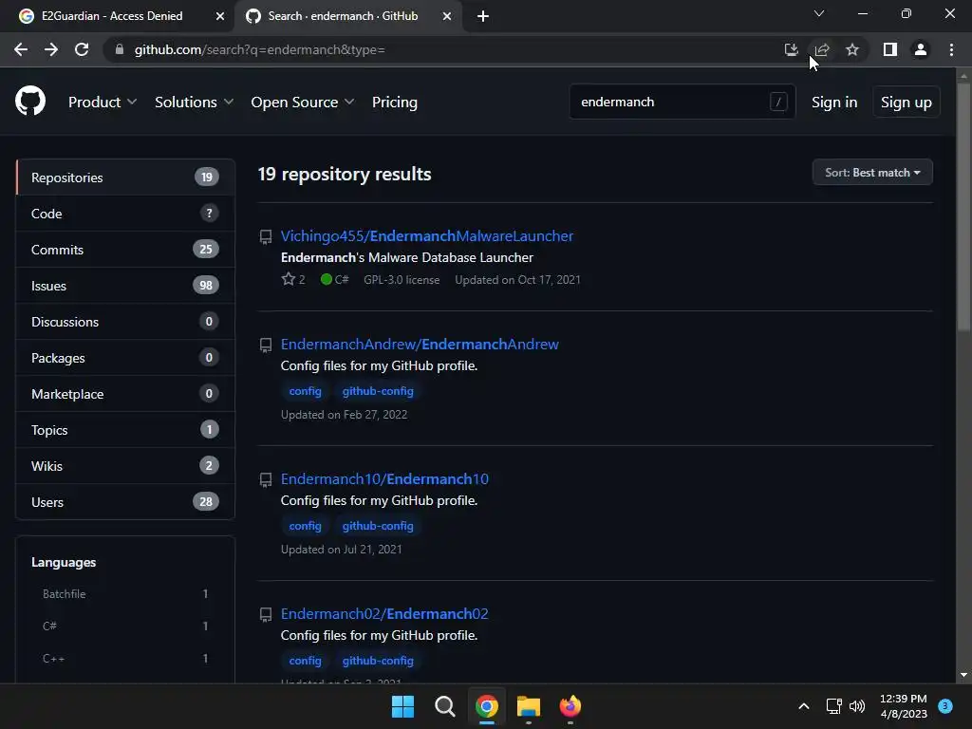The width and height of the screenshot is (972, 729).
Task: Show hidden system tray icons
Action: (803, 706)
